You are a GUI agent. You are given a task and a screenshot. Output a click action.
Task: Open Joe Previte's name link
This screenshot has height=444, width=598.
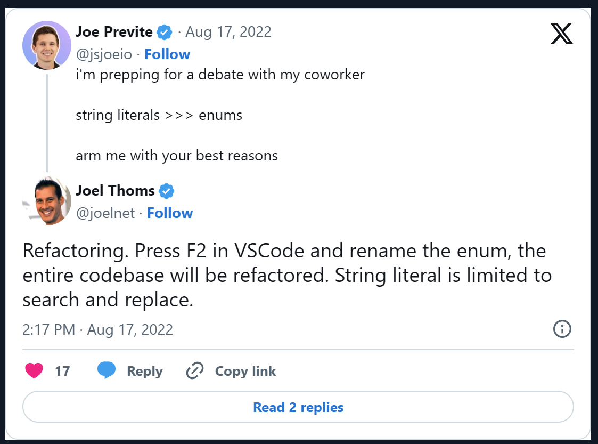114,32
